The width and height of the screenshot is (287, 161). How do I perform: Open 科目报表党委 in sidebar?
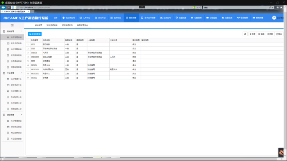point(12,61)
